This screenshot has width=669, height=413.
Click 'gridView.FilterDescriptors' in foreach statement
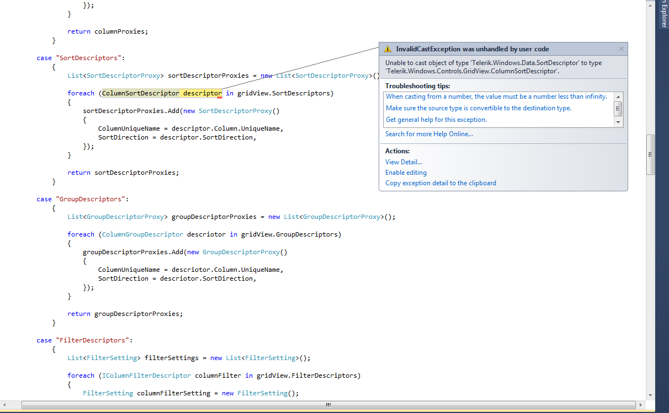(x=306, y=376)
